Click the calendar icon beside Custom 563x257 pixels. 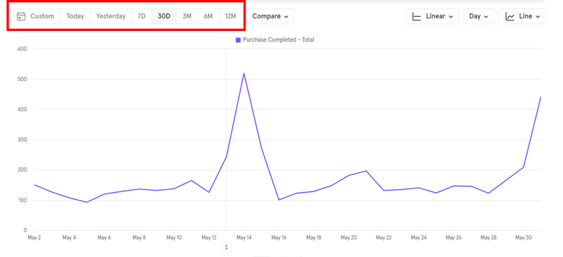click(21, 16)
